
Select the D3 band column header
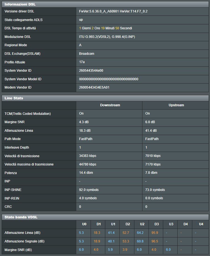click(157, 224)
